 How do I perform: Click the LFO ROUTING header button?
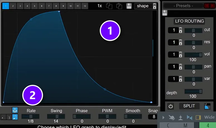coord(190,21)
